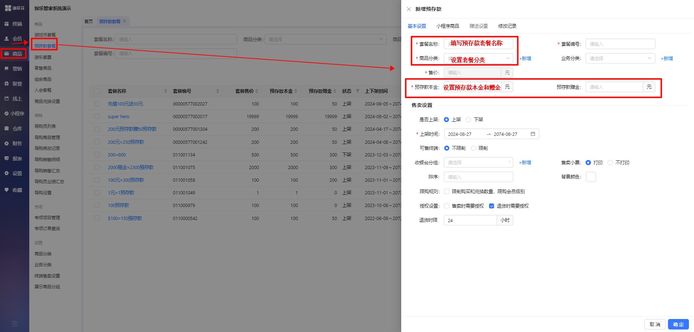Viewport: 694px width, 332px height.
Task: Open the 充值100元送50元 package link
Action: pos(125,104)
